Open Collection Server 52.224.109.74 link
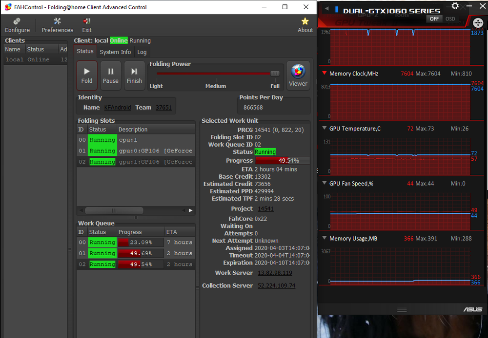The image size is (488, 338). pos(276,285)
